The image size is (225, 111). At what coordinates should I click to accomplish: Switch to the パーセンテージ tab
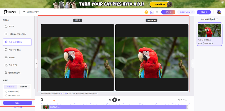pos(11,87)
